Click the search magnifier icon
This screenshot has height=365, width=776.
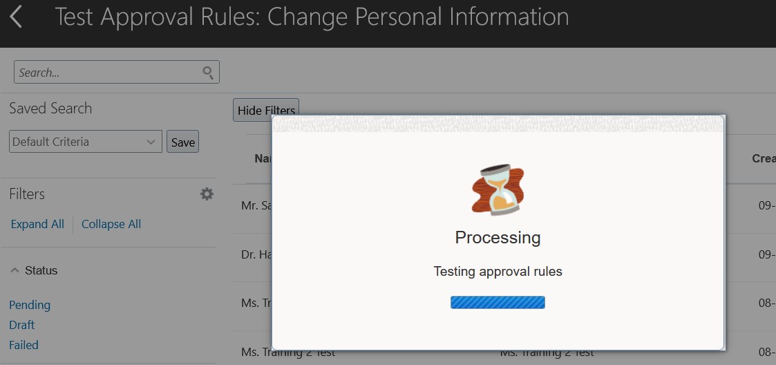point(209,73)
